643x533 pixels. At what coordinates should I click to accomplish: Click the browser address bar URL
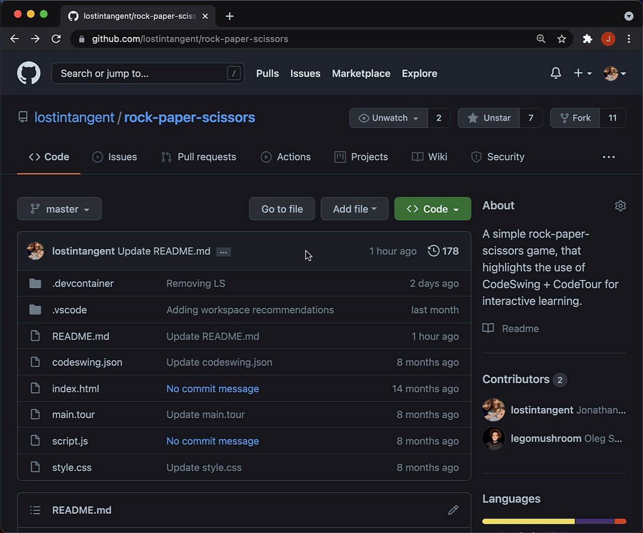(190, 39)
